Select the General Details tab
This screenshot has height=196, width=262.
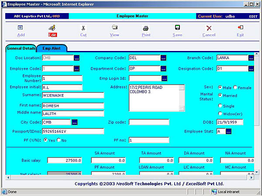21,48
